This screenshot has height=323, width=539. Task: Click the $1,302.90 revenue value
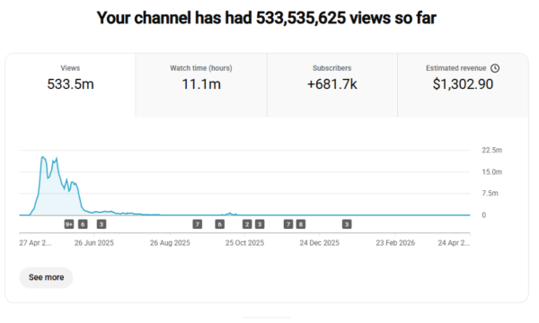(x=463, y=84)
